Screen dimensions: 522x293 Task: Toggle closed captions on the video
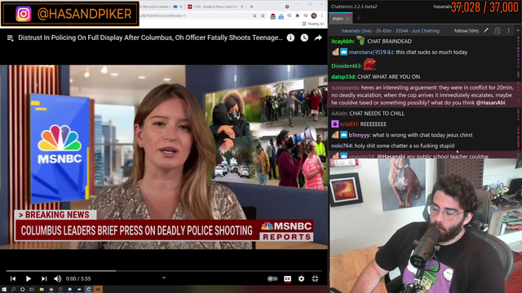pos(287,278)
